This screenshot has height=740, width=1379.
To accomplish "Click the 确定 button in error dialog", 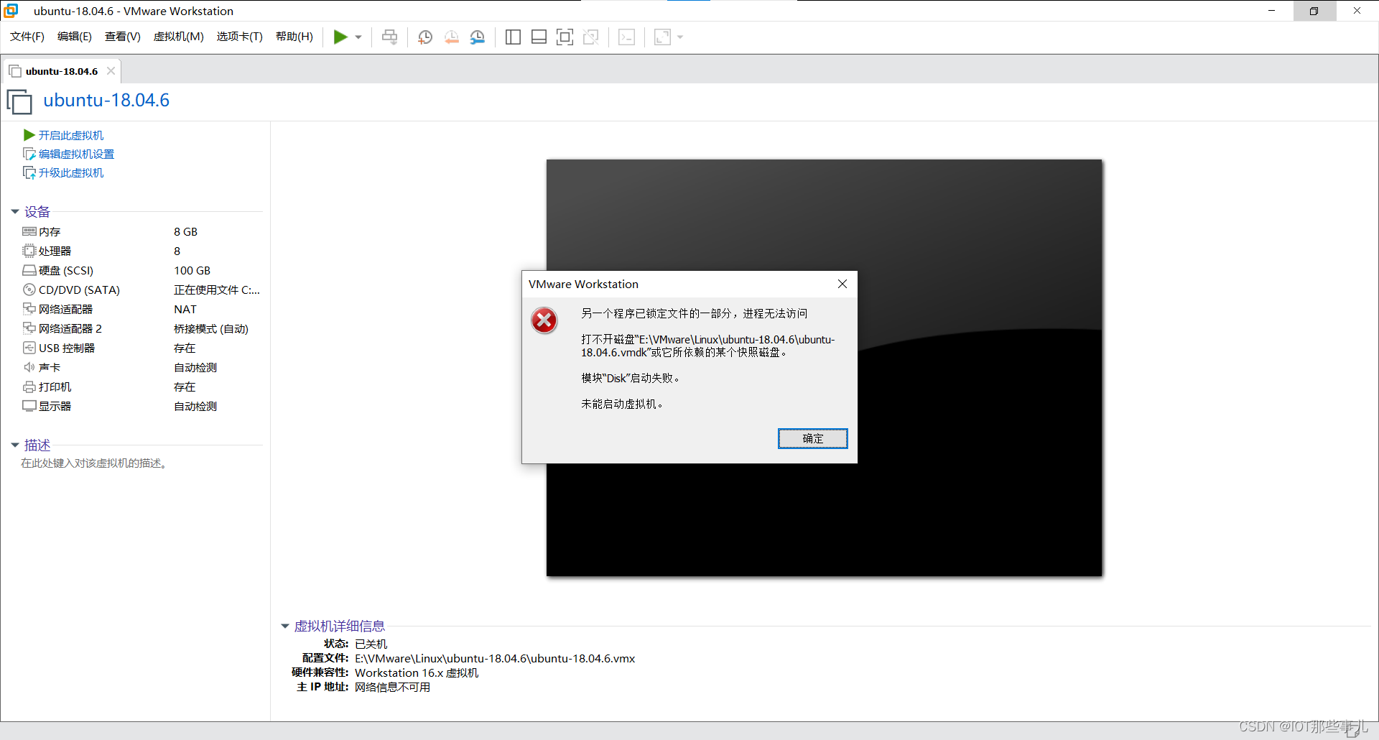I will pos(813,438).
